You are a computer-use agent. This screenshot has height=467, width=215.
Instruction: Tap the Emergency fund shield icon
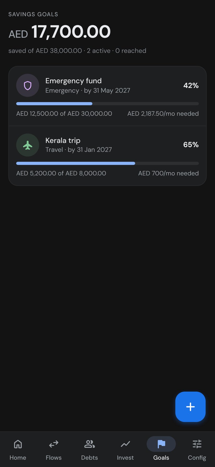(x=28, y=85)
